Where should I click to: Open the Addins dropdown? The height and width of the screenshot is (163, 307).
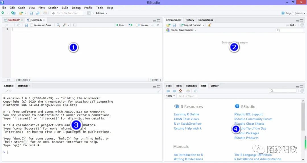tap(101, 13)
